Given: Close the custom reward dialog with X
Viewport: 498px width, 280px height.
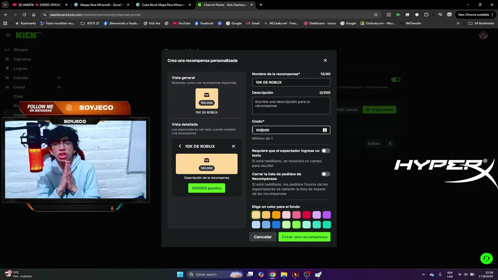Looking at the screenshot, I should click(x=325, y=60).
